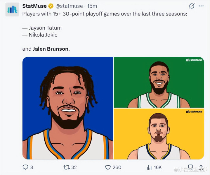The image size is (210, 175).
Task: Open the Jayson Tatum illustration on green
Action: (x=159, y=82)
